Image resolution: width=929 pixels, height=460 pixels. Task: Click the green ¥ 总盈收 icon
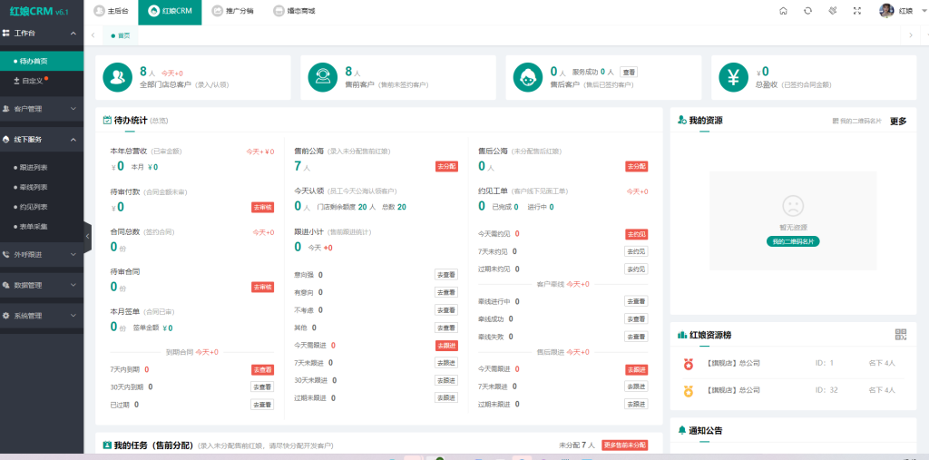click(x=733, y=77)
